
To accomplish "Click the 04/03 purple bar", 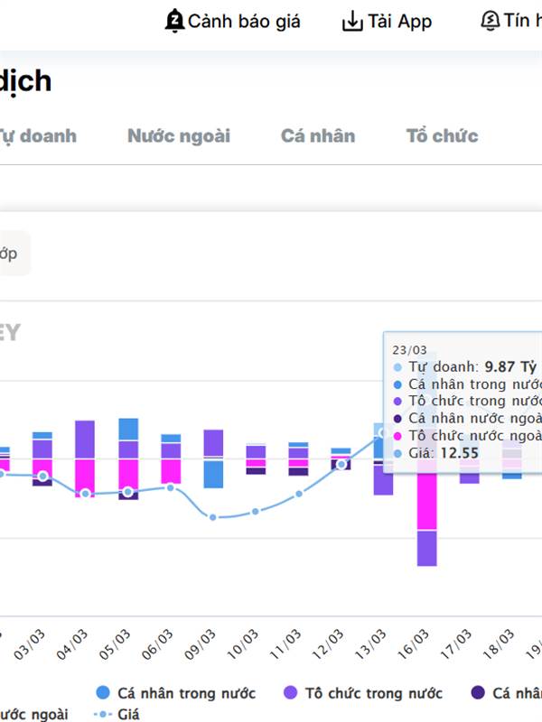I will (x=85, y=440).
